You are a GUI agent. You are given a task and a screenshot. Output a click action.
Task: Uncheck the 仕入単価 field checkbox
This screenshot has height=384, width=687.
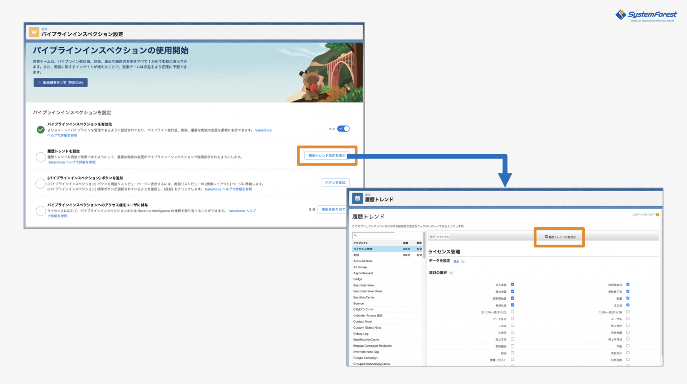click(x=512, y=284)
